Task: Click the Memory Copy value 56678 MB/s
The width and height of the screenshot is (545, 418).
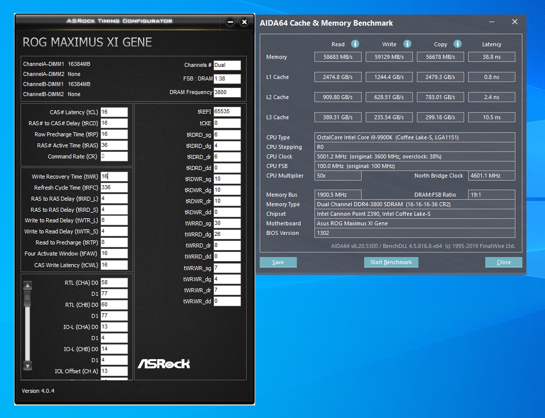Action: coord(441,57)
